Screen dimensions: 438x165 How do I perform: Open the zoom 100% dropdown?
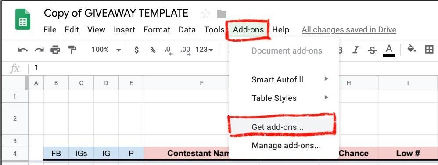click(106, 50)
